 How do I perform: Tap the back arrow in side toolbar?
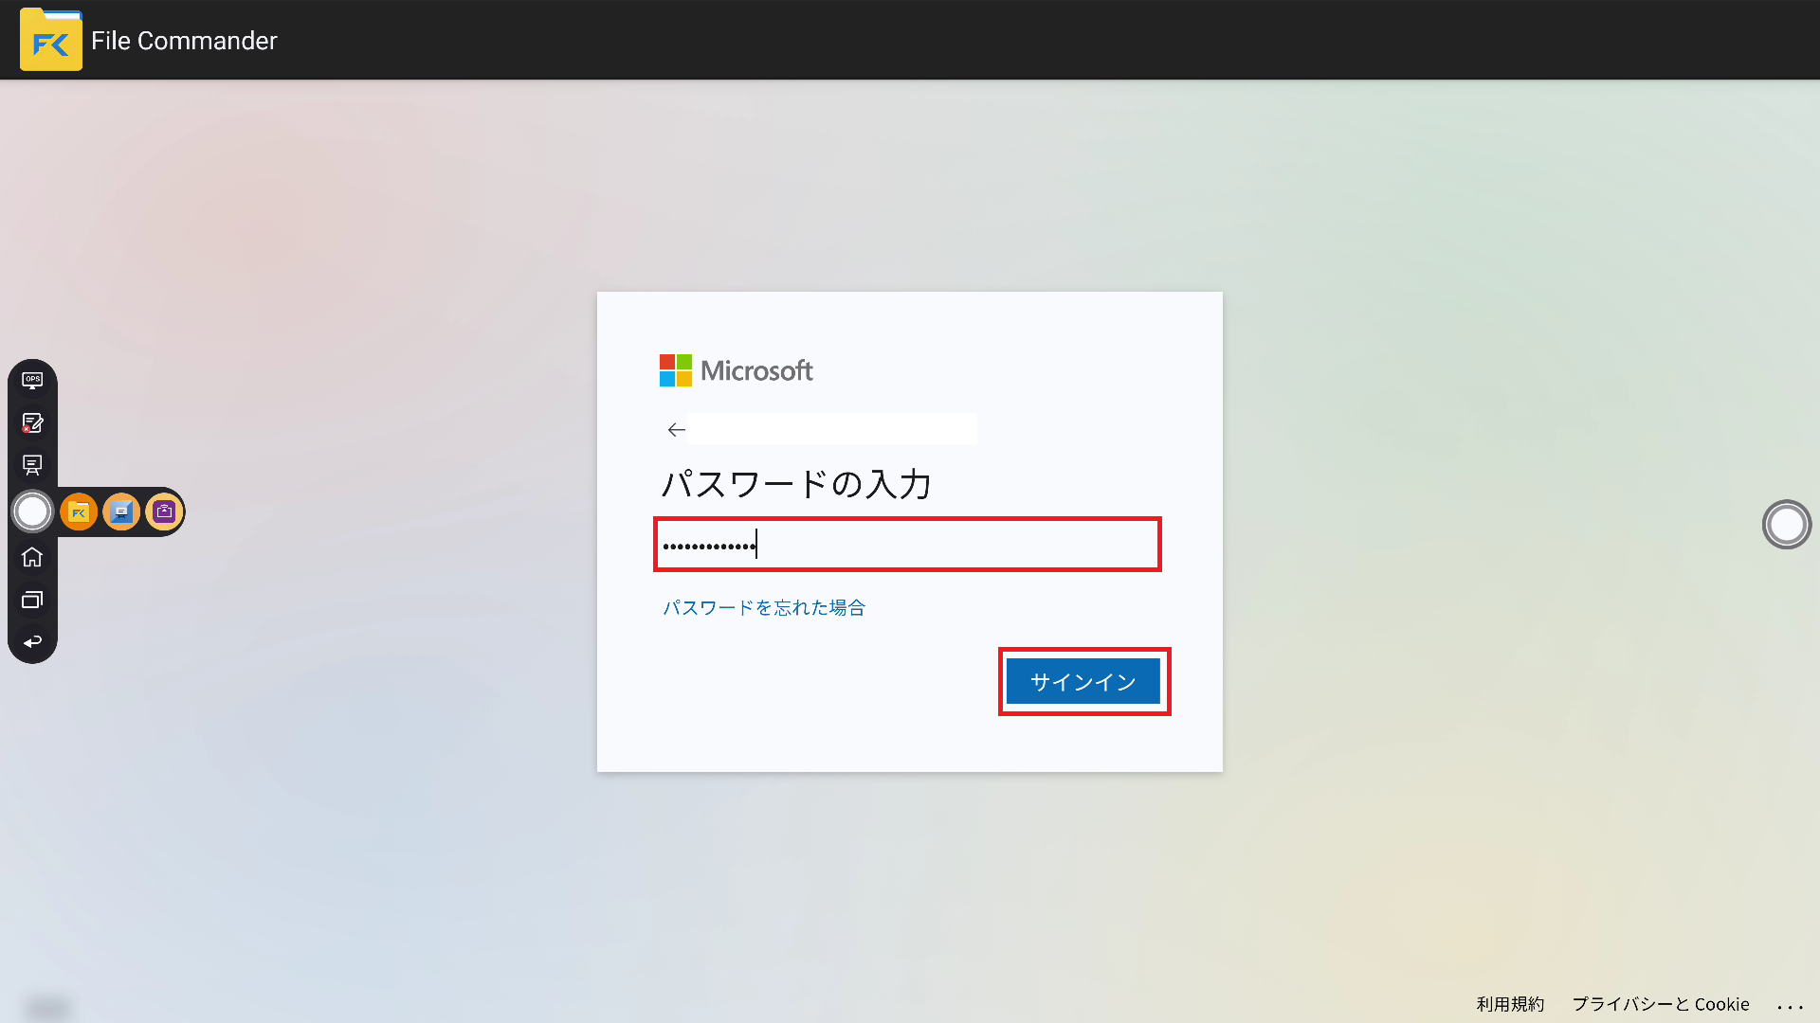pos(32,642)
